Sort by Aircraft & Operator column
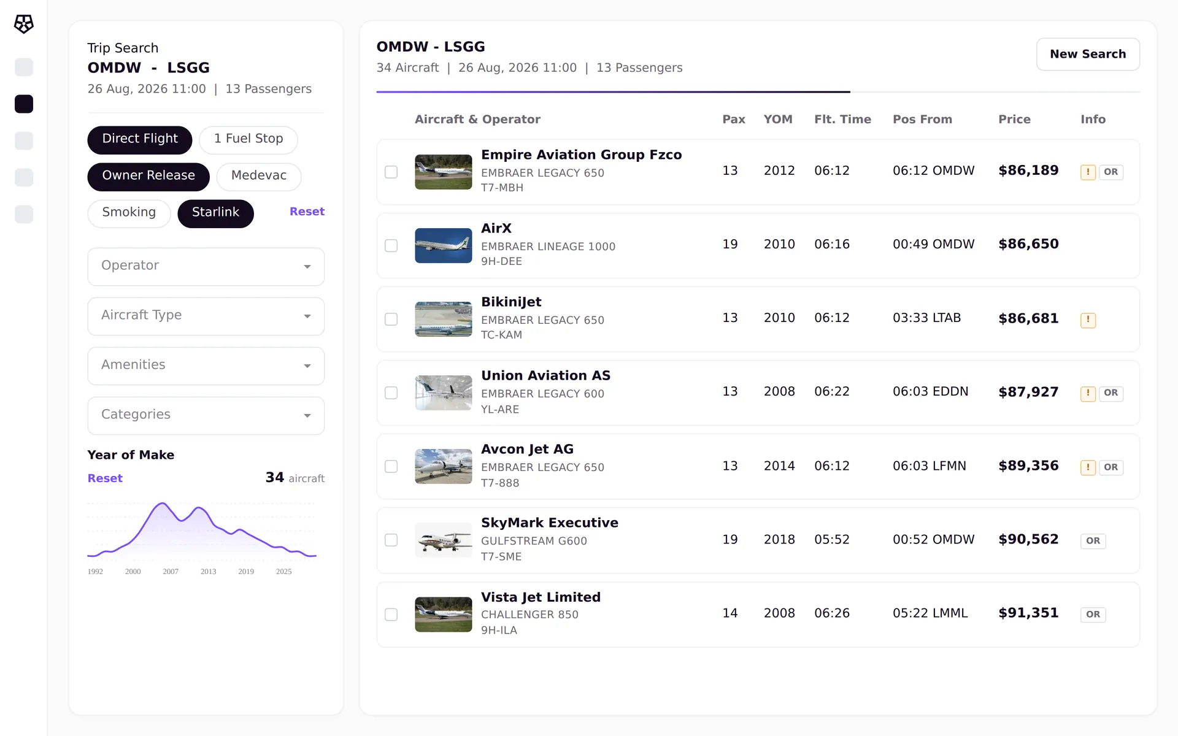Viewport: 1178px width, 736px height. tap(477, 120)
